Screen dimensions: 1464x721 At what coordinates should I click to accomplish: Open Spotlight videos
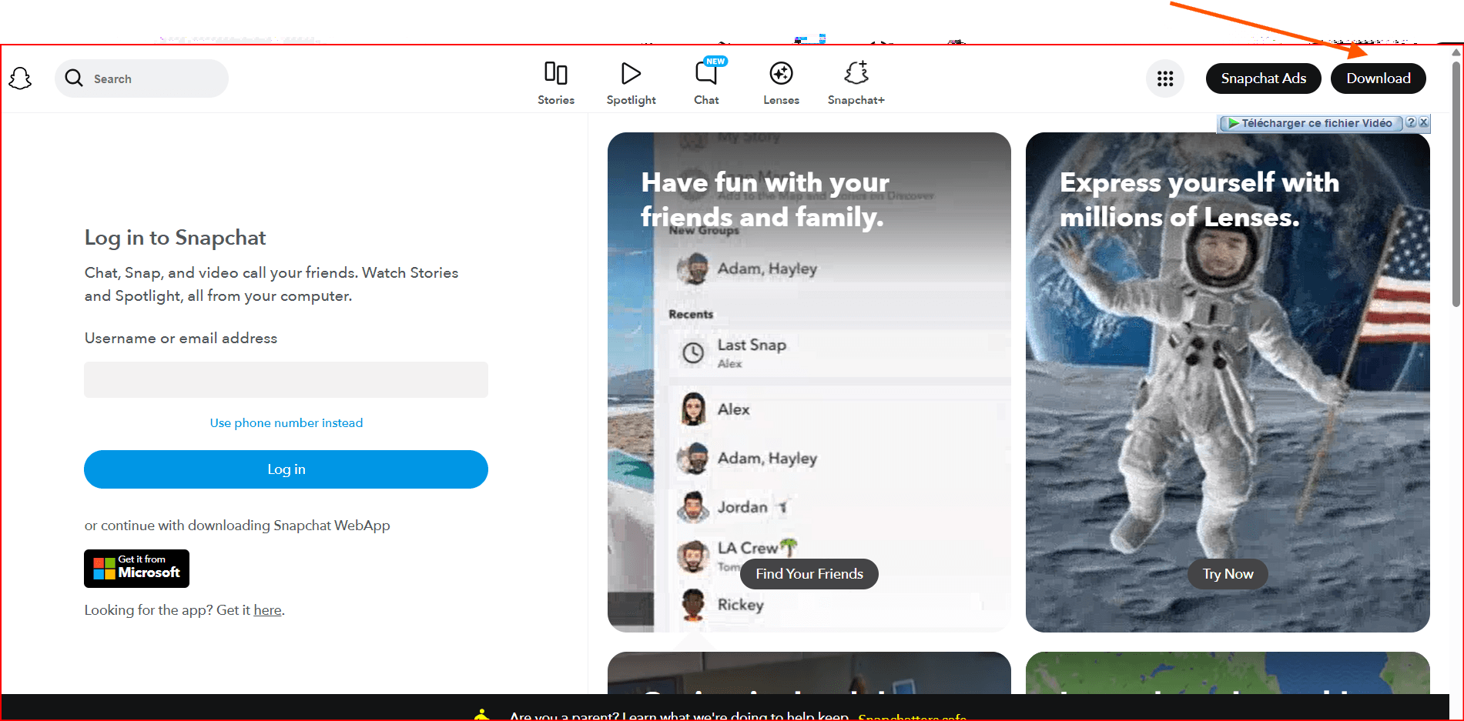coord(631,82)
